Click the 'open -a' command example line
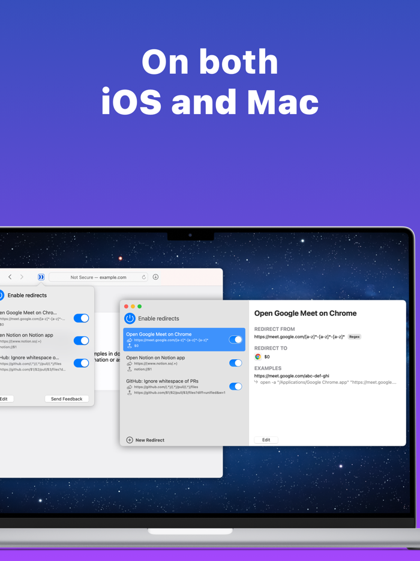This screenshot has height=561, width=420. pos(328,383)
